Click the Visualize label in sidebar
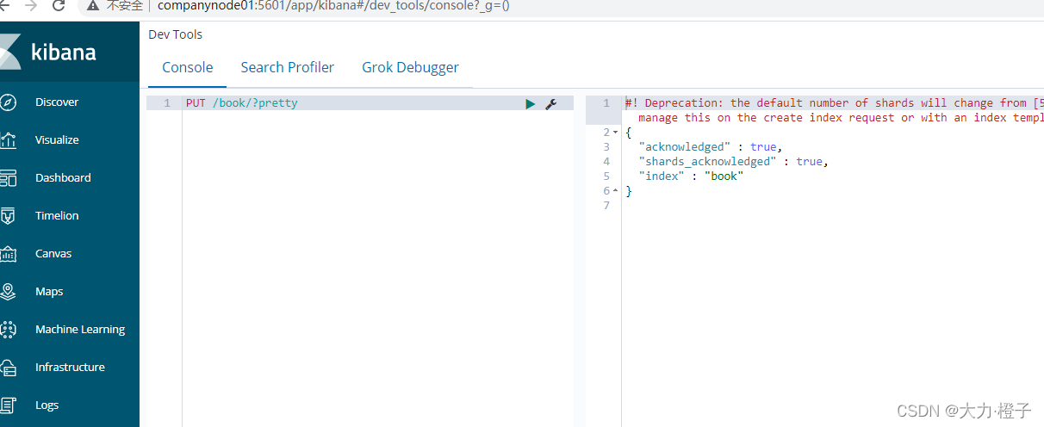1044x427 pixels. pyautogui.click(x=57, y=140)
